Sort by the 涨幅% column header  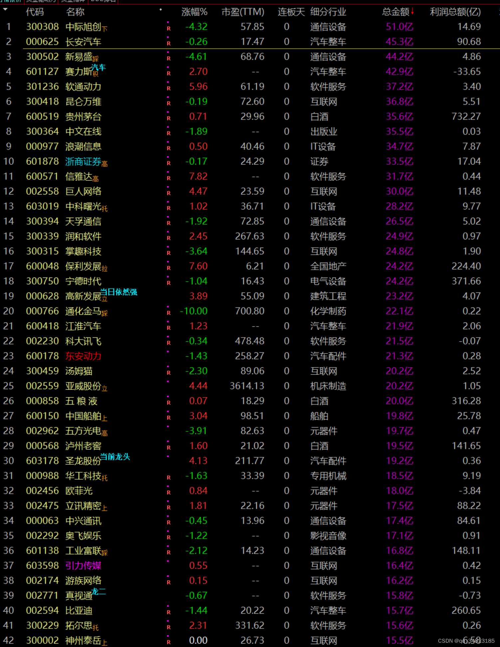pyautogui.click(x=194, y=12)
